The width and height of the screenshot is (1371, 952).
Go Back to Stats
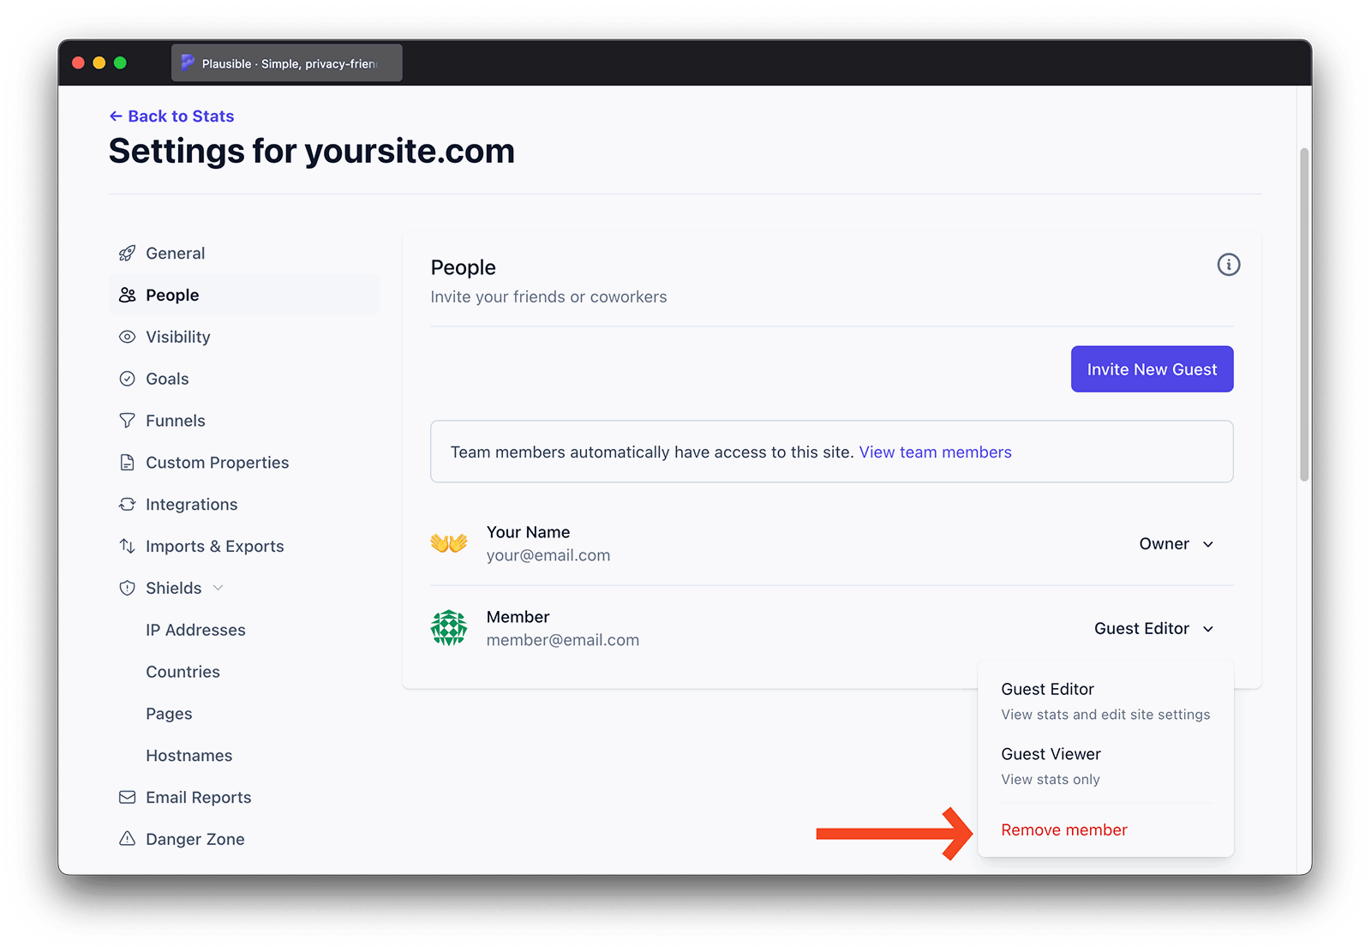[172, 117]
